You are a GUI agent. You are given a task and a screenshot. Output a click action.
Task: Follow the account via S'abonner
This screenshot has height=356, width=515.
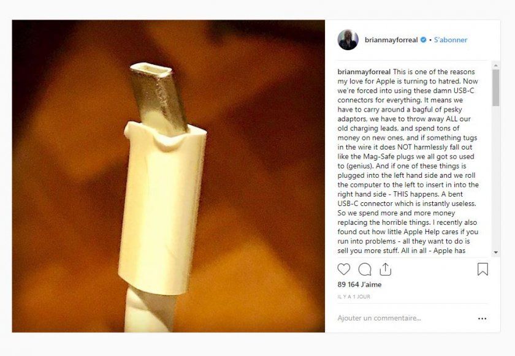[451, 40]
